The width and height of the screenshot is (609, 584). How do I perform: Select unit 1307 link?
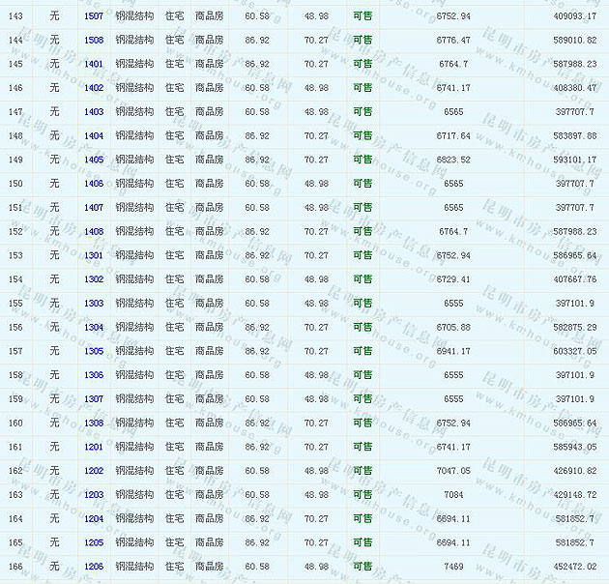[94, 399]
